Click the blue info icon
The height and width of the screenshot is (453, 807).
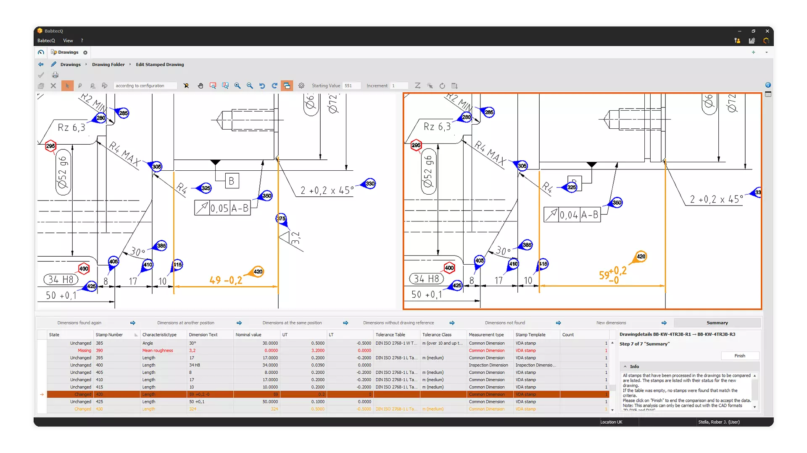tap(768, 85)
